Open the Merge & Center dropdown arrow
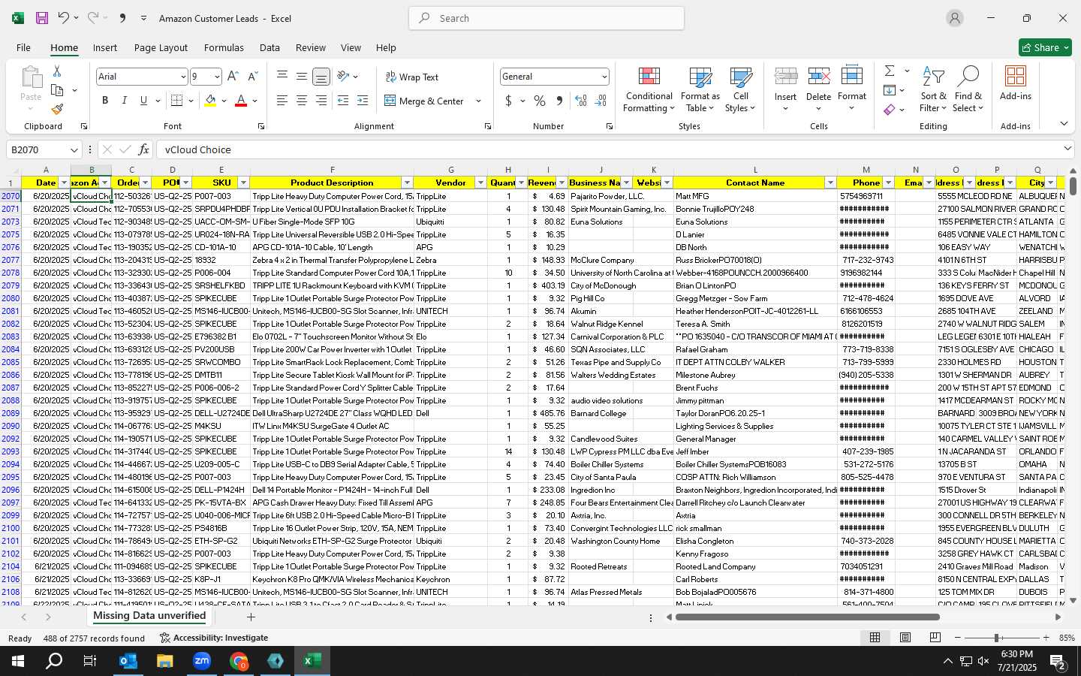1081x676 pixels. point(478,101)
